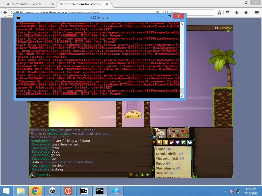The width and height of the screenshot is (262, 196).
Task: Open the yellow house icon in game menu
Action: pyautogui.click(x=159, y=142)
